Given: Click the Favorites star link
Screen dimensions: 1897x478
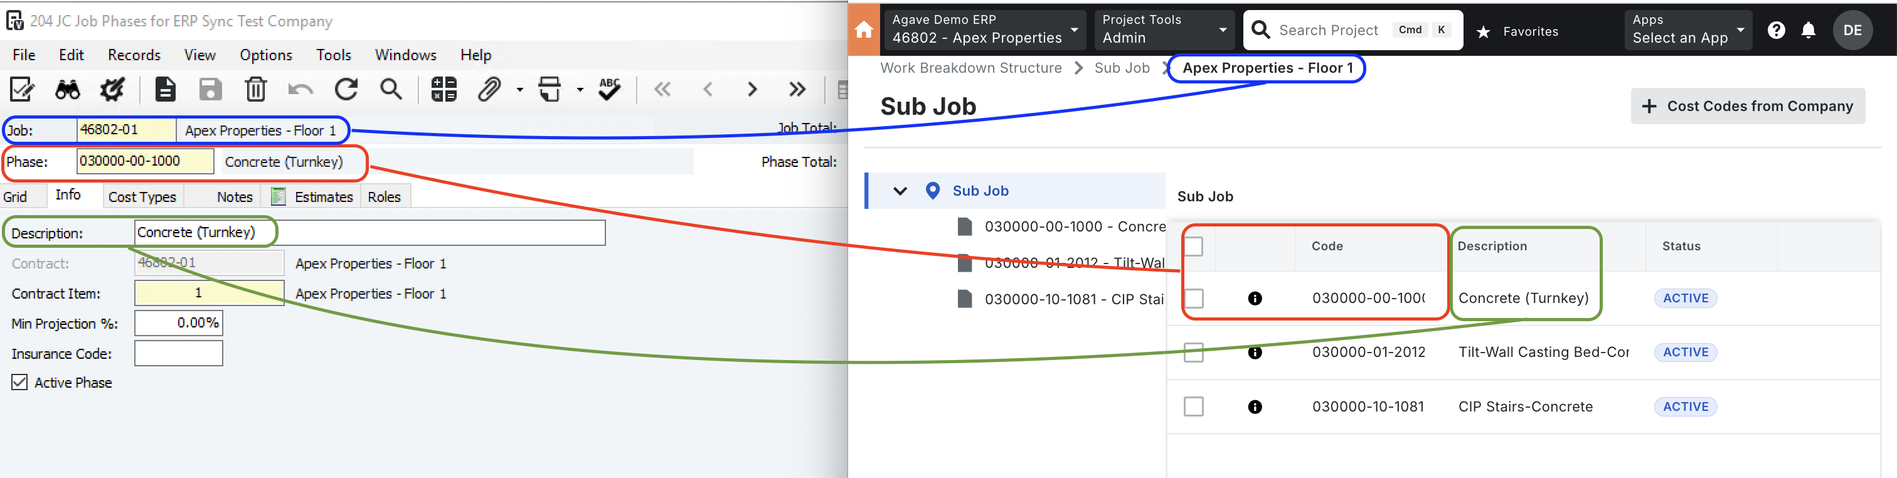Looking at the screenshot, I should pos(1517,31).
